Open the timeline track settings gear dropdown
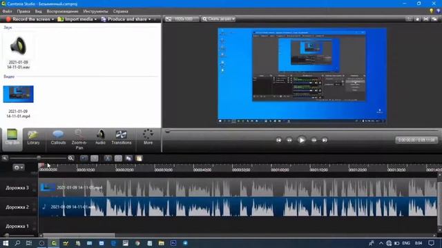This screenshot has height=248, width=442. click(19, 167)
